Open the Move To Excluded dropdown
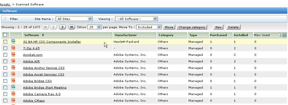 point(149,27)
